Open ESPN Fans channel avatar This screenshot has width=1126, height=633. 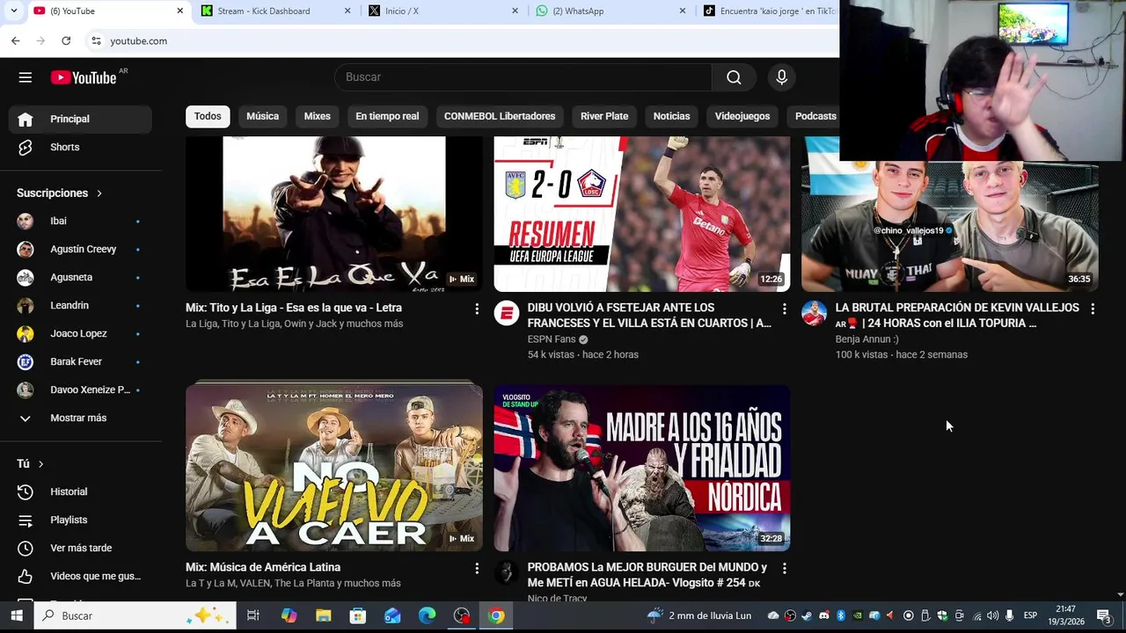507,313
